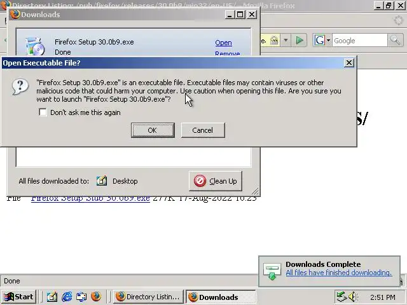Click the "Done" status bar text
This screenshot has width=407, height=305.
(12, 281)
